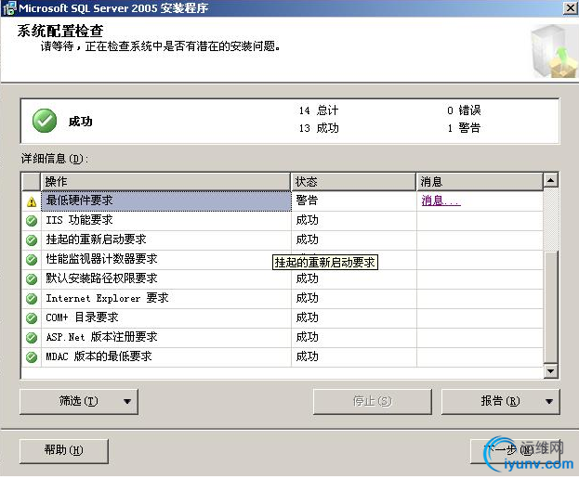The image size is (579, 479).
Task: Select the 最低硬件要求 row
Action: click(283, 201)
